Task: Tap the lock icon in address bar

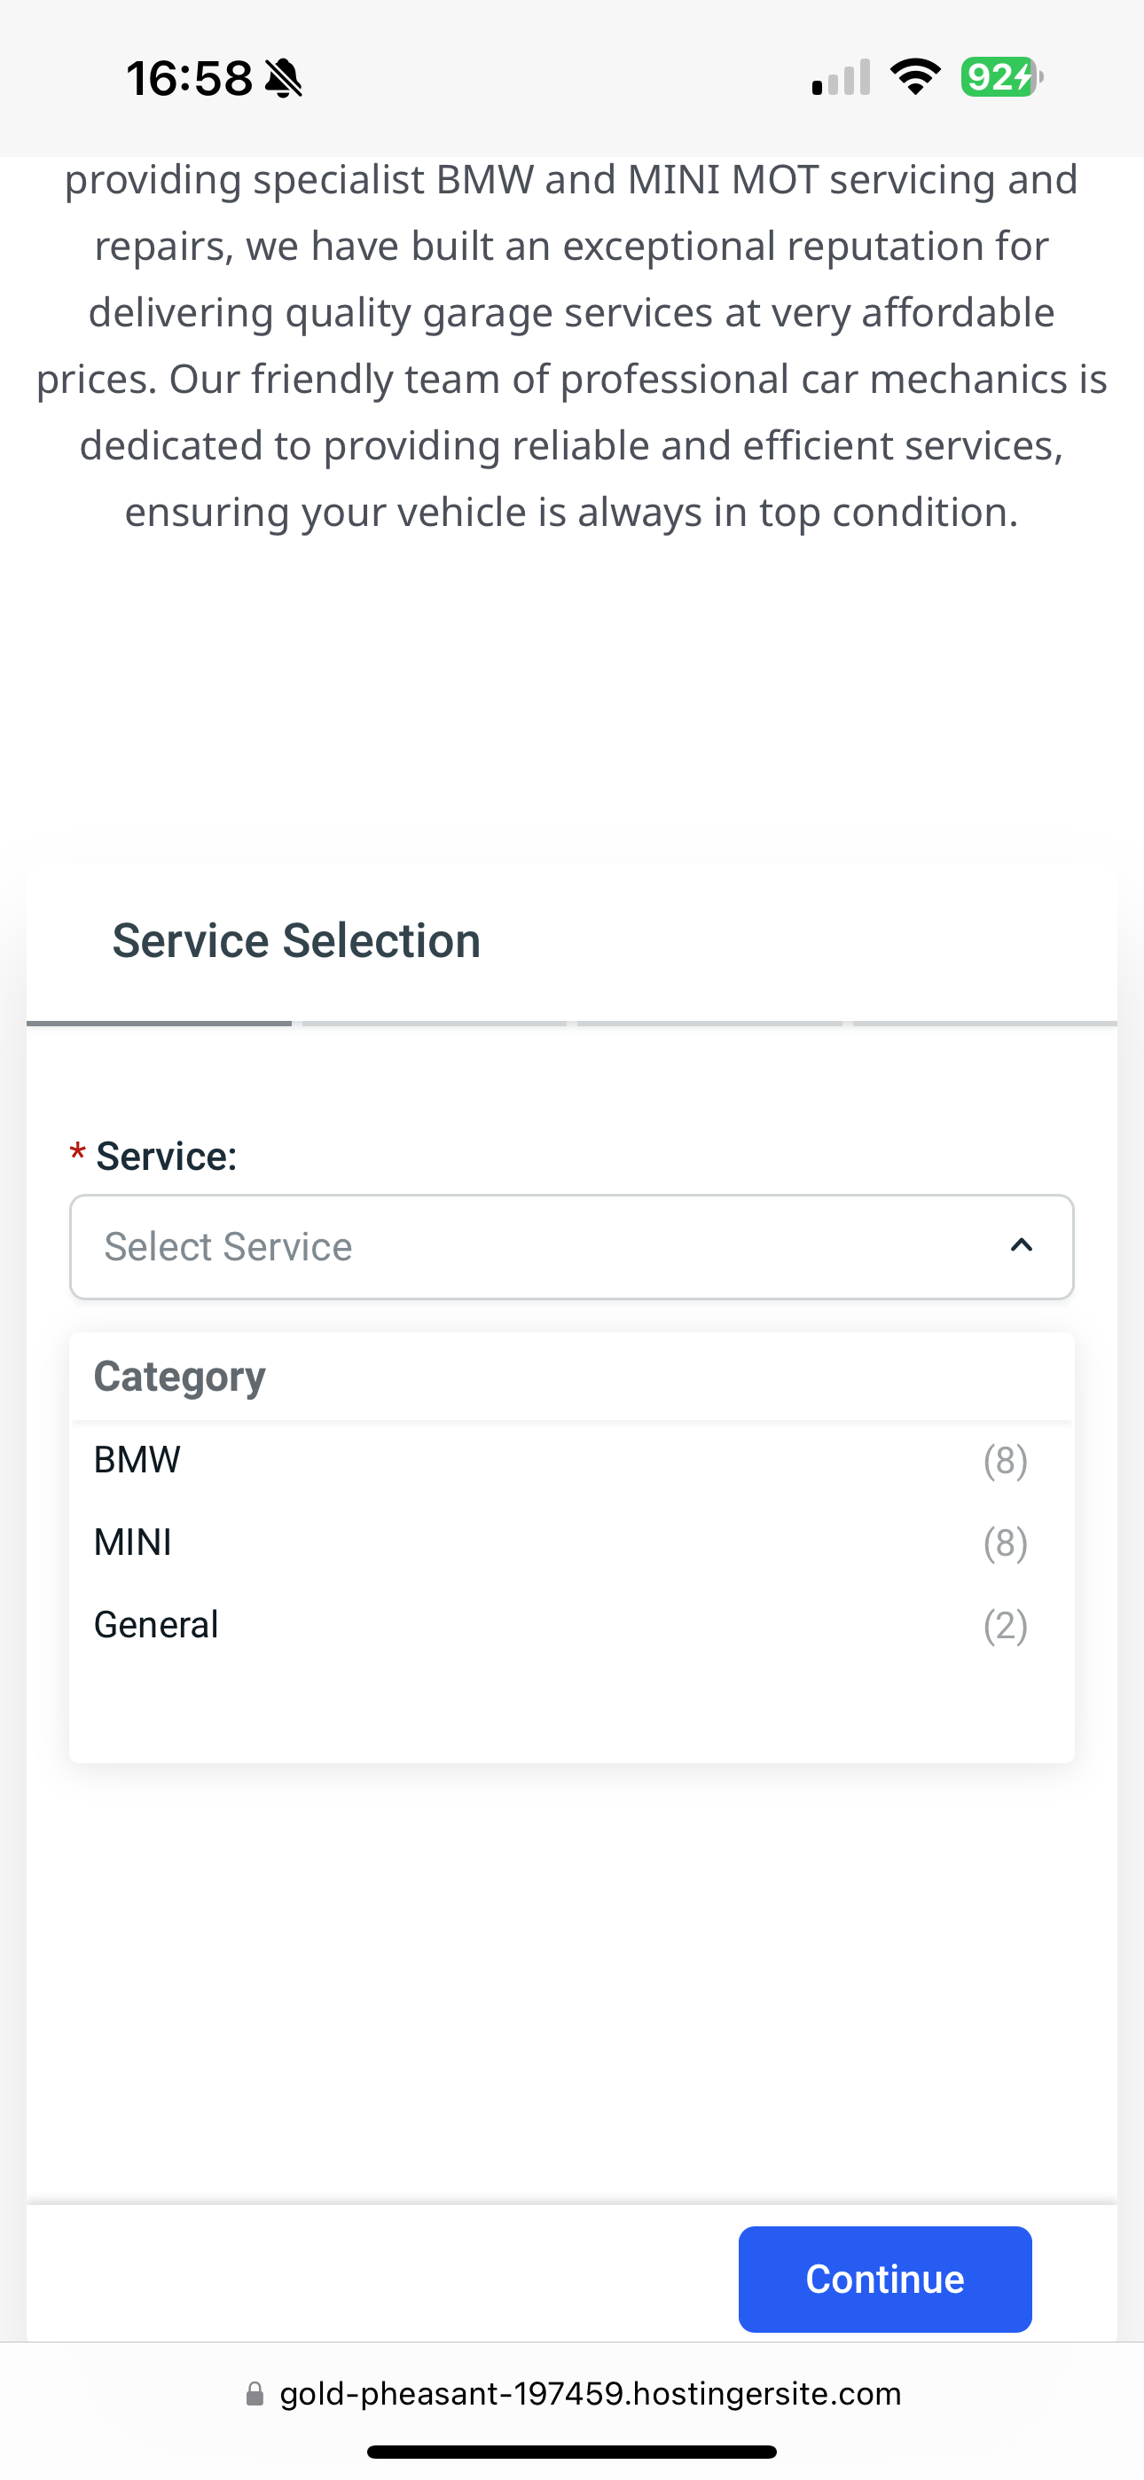Action: click(255, 2393)
